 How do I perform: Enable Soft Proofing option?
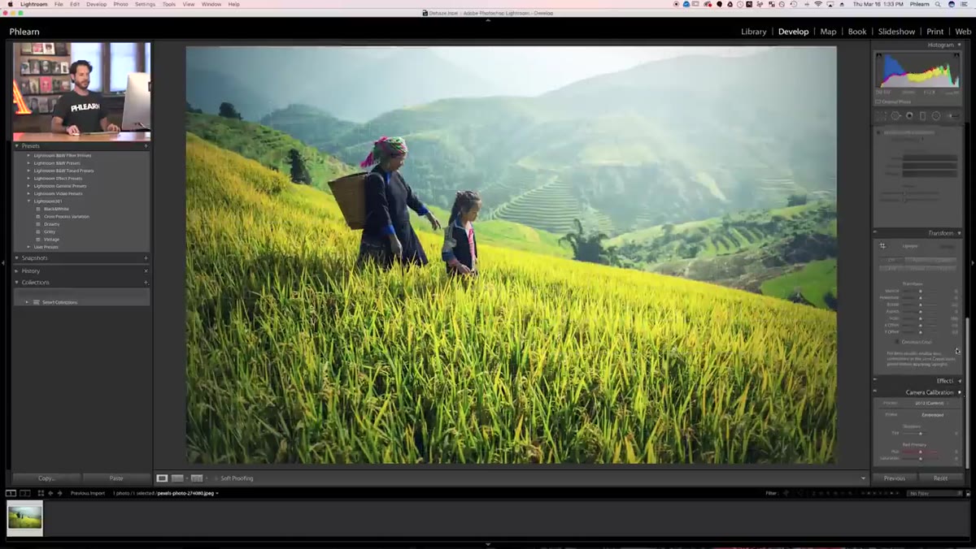(x=237, y=478)
